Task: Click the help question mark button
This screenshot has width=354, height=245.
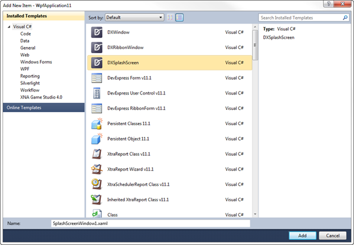Action: coord(329,4)
